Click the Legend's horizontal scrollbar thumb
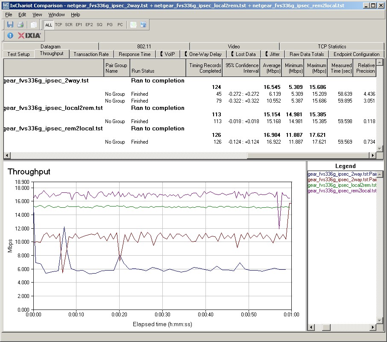387x342 pixels. [326, 327]
